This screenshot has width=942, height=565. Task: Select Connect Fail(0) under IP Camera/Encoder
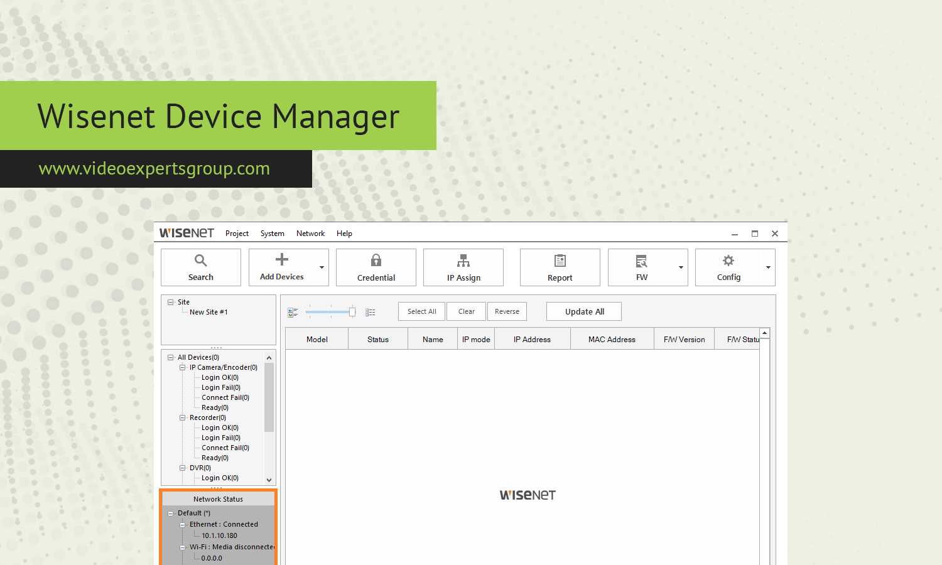[x=225, y=397]
